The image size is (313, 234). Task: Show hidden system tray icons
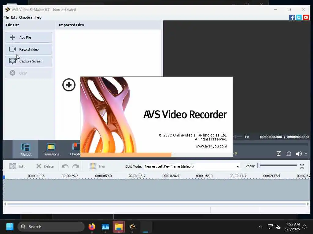coord(260,227)
